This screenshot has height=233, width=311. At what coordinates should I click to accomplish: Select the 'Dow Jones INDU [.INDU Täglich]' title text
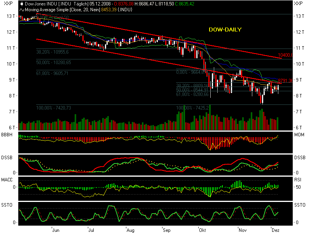[x=56, y=4]
